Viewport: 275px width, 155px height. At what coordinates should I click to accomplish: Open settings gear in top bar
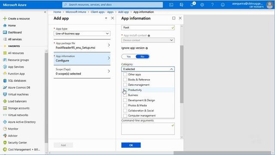click(202, 5)
